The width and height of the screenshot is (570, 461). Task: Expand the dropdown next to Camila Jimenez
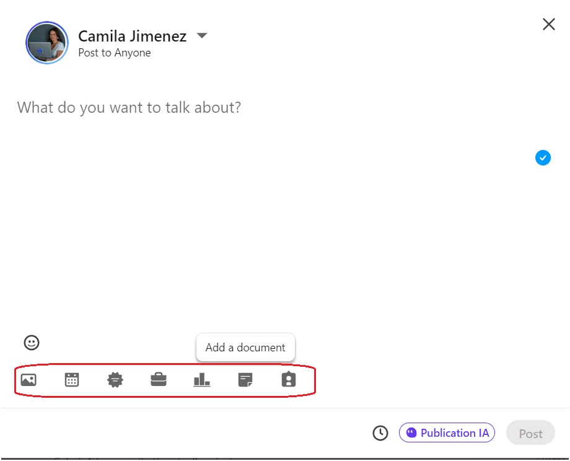click(x=202, y=35)
